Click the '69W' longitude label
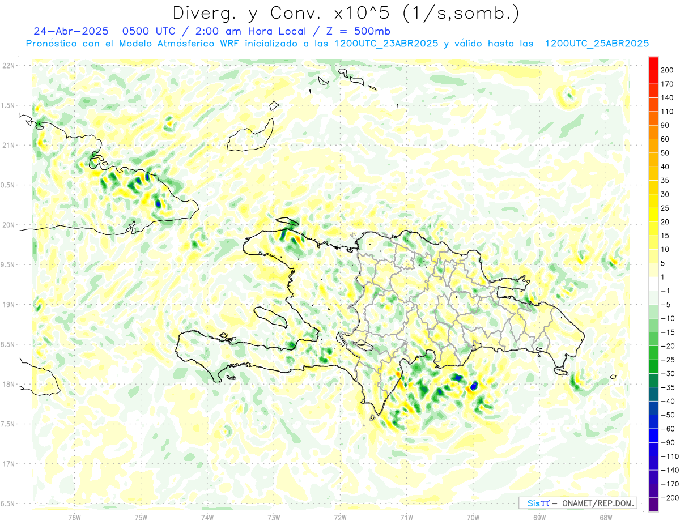Screen dimensions: 680x525 [x=539, y=517]
